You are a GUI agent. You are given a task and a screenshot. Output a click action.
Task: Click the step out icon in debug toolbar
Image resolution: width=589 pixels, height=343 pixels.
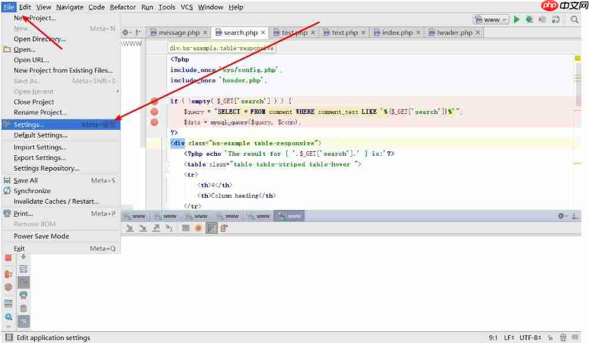[156, 228]
